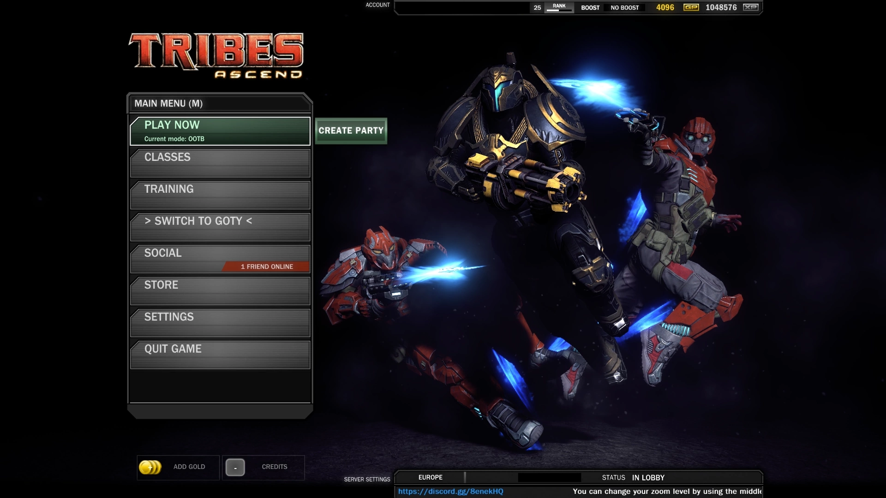The height and width of the screenshot is (498, 886).
Task: Click the rank number 25
Action: 537,8
